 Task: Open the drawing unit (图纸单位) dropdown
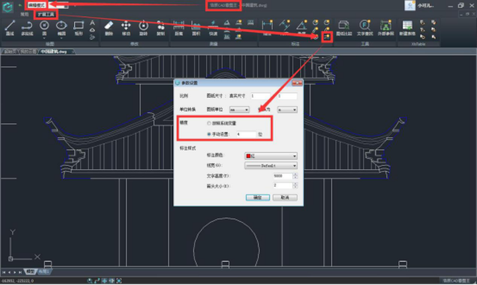click(239, 109)
